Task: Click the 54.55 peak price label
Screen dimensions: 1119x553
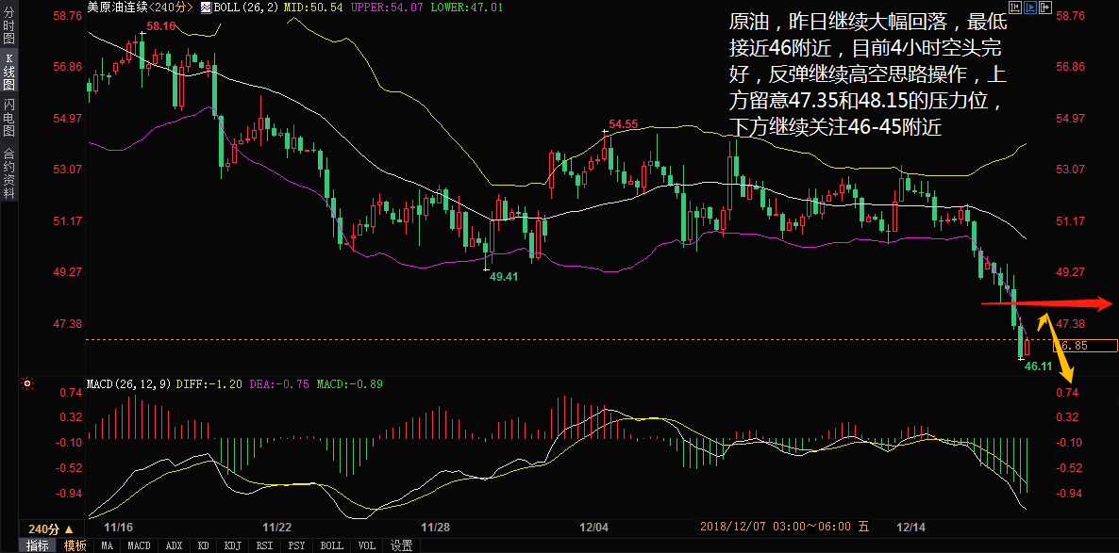Action: pos(623,124)
